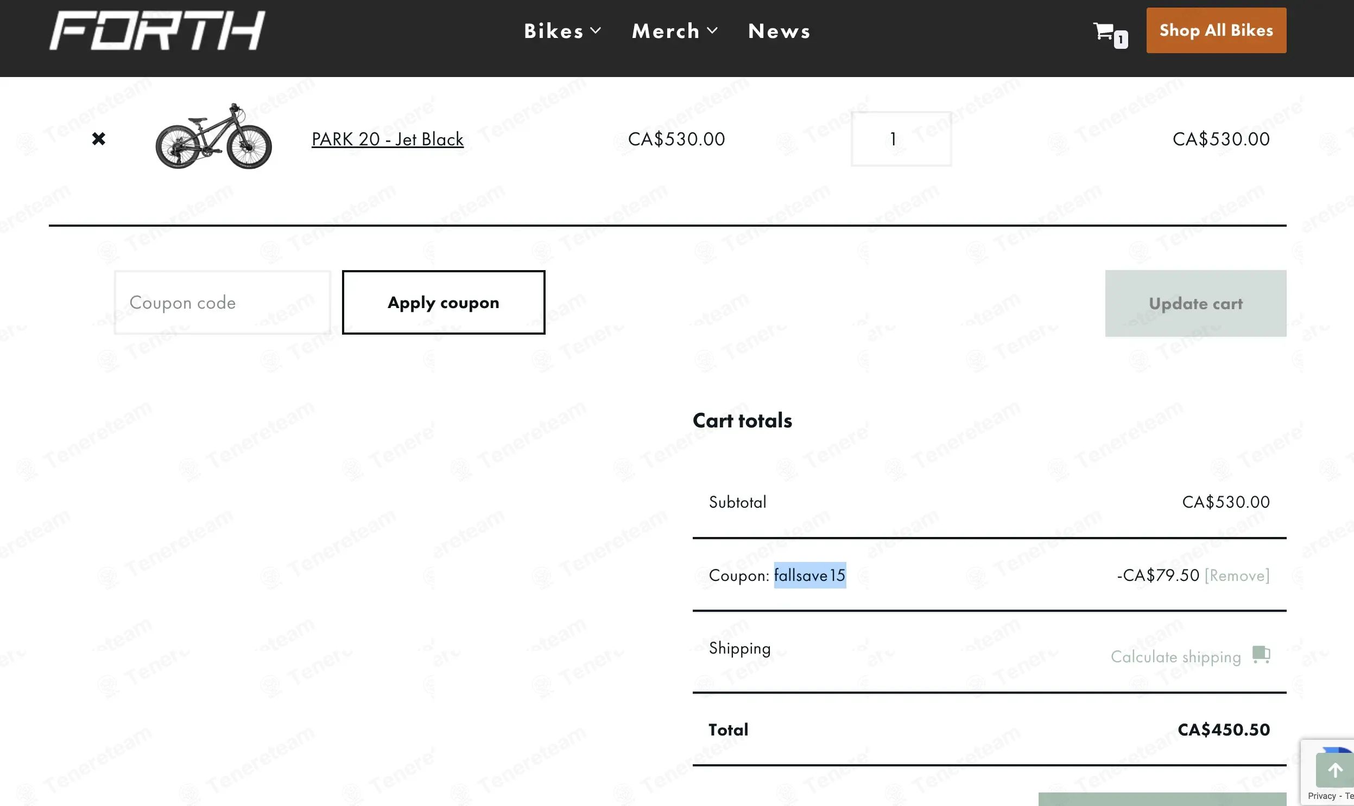1354x806 pixels.
Task: Click the Total CA$450.50 amount
Action: pos(1224,730)
